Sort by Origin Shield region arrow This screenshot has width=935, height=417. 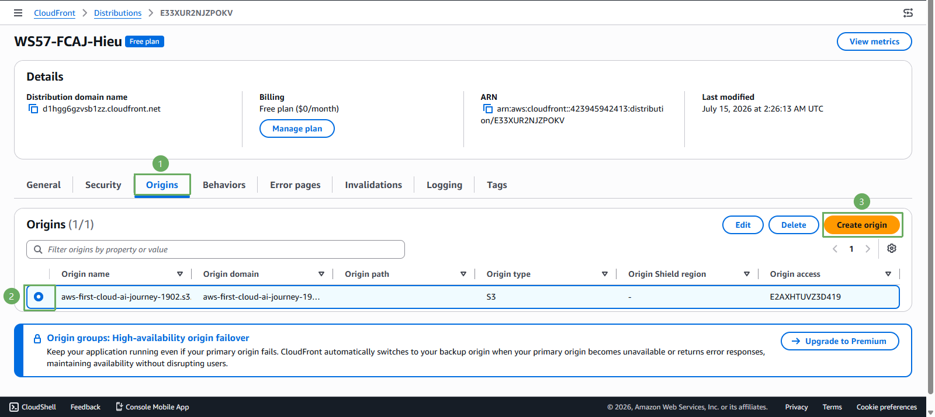[747, 274]
